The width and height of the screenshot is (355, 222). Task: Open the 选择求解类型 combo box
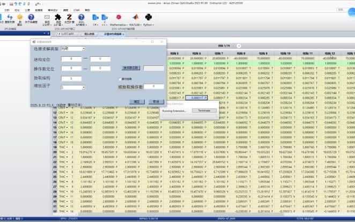coord(73,49)
